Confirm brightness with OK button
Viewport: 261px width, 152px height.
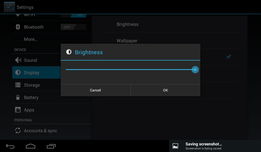click(165, 90)
